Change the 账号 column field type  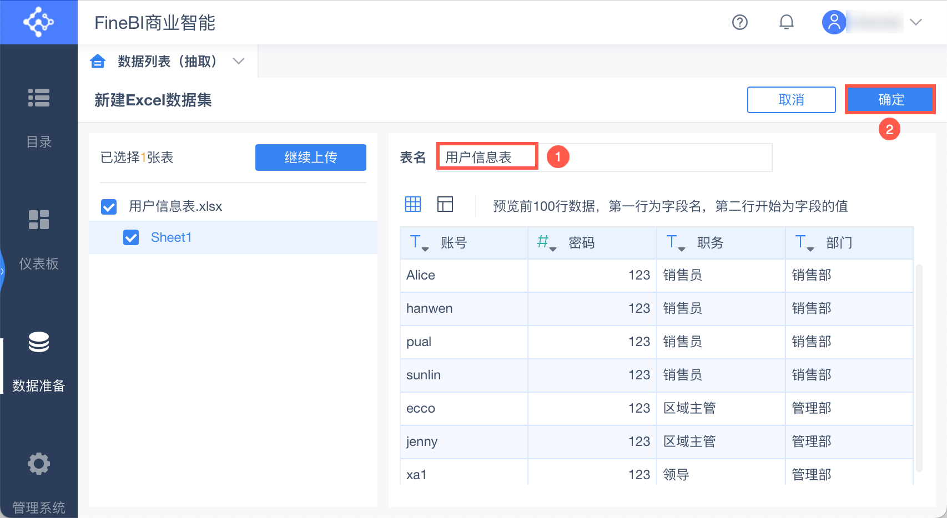[x=419, y=242]
